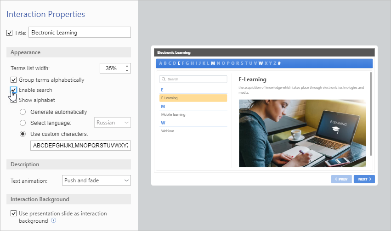Enable presentation slide as interaction background
The image size is (391, 231).
click(x=14, y=214)
